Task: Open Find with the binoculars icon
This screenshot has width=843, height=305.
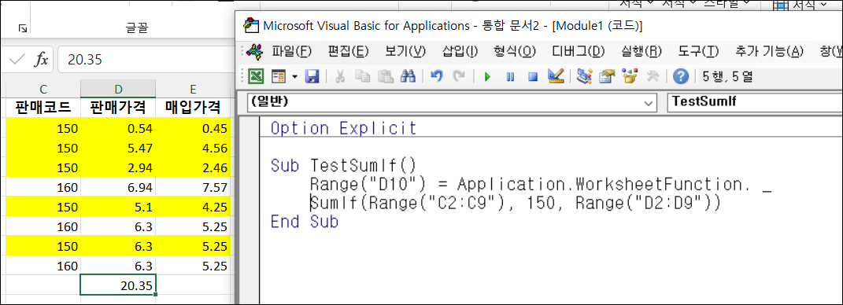Action: pyautogui.click(x=408, y=77)
